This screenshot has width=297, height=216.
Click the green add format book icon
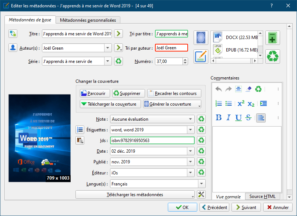tap(273, 38)
